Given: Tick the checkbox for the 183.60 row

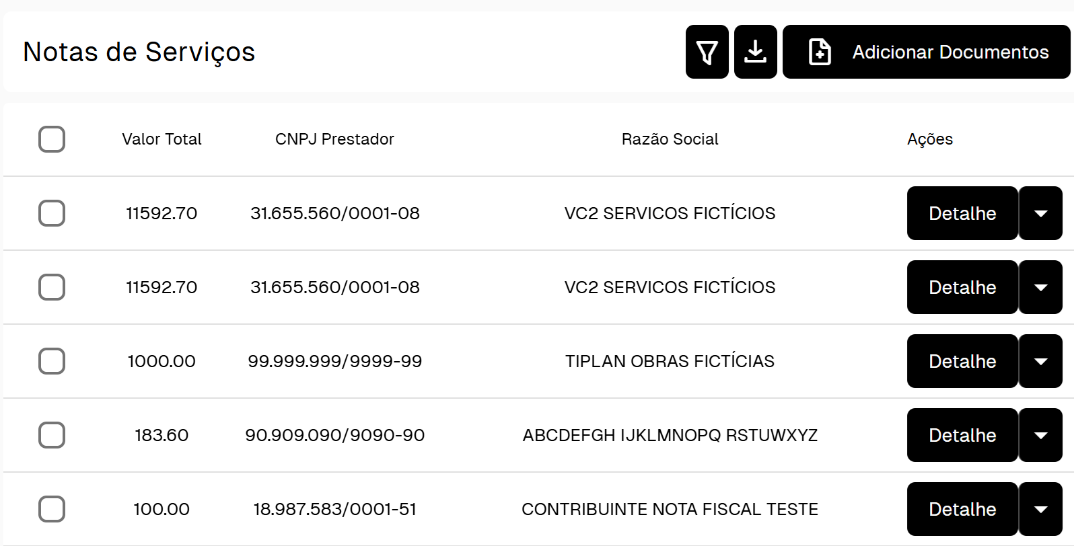Looking at the screenshot, I should [x=52, y=435].
